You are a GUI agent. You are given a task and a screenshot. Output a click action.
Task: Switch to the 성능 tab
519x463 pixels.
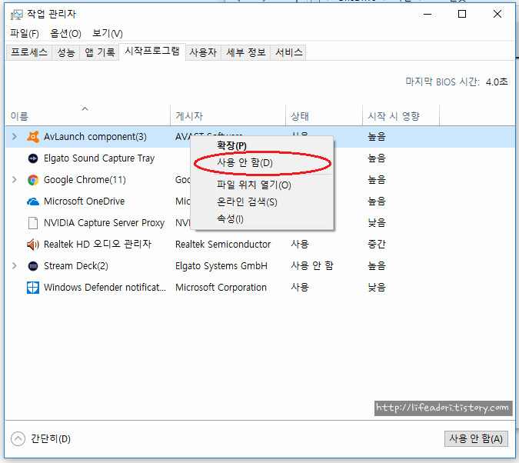pos(66,52)
